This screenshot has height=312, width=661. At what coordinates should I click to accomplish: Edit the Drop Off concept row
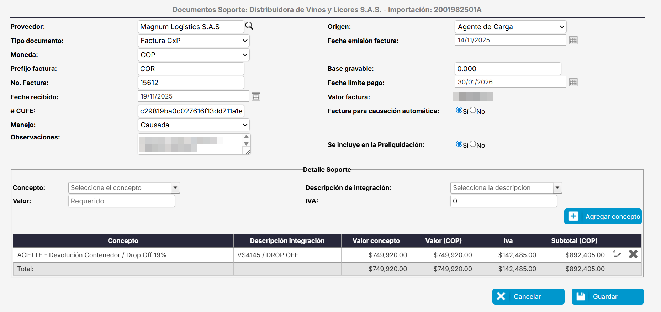pyautogui.click(x=617, y=254)
